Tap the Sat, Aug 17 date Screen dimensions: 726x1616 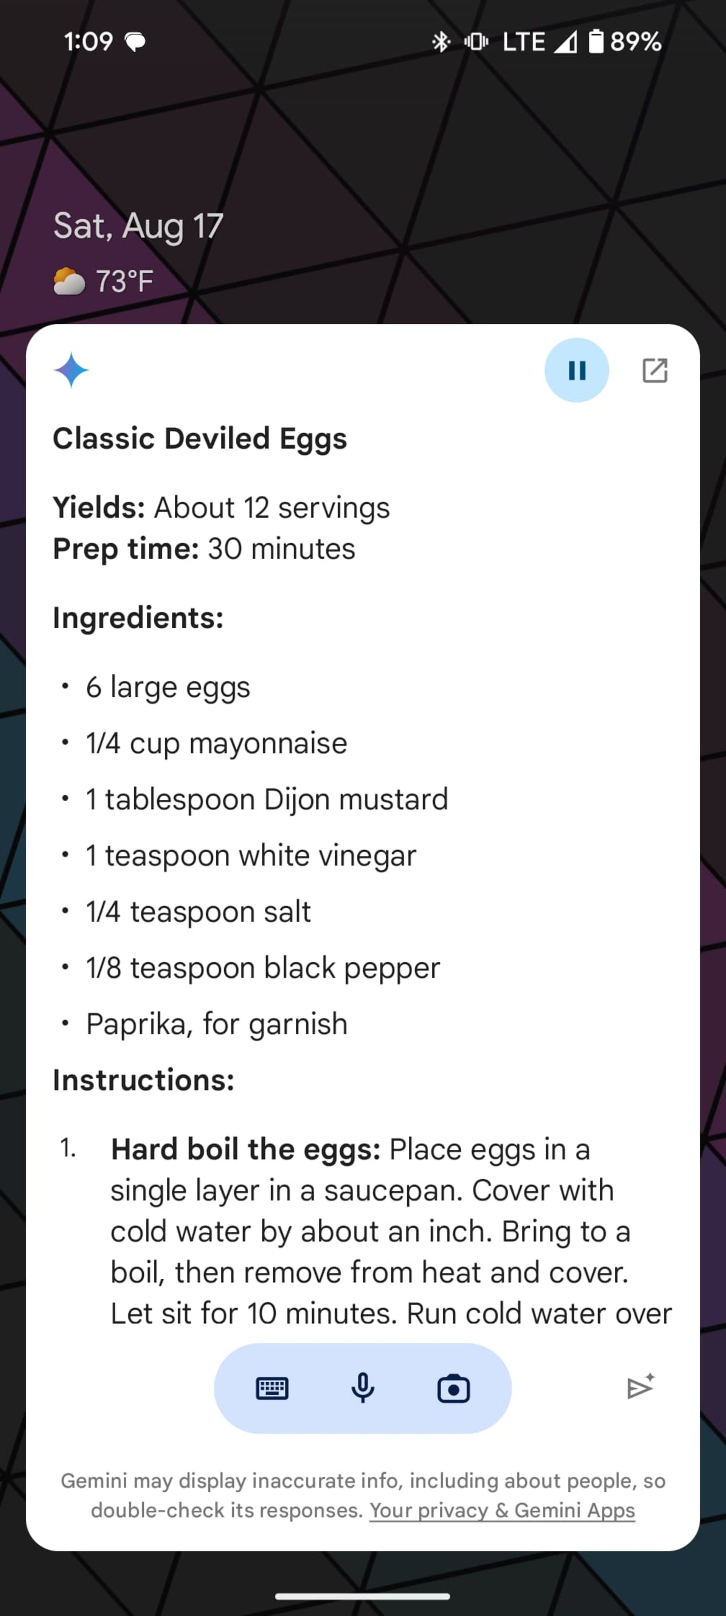pos(138,226)
